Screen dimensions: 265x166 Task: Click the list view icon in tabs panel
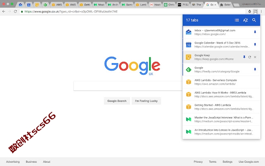[237, 20]
